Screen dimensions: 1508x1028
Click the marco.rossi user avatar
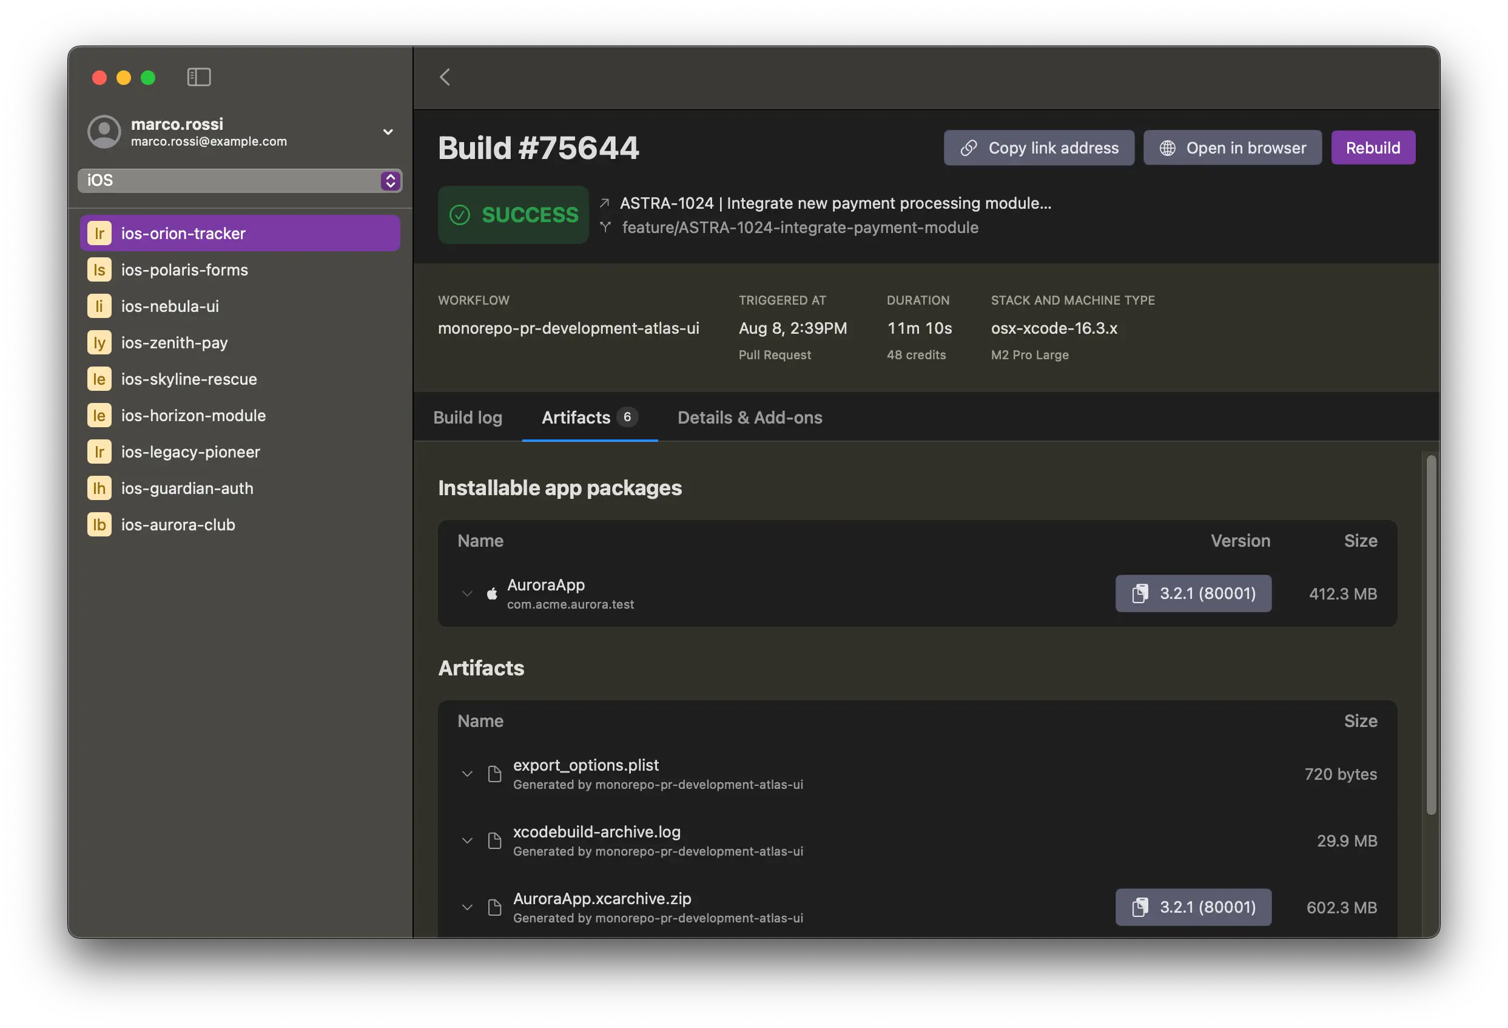point(104,132)
